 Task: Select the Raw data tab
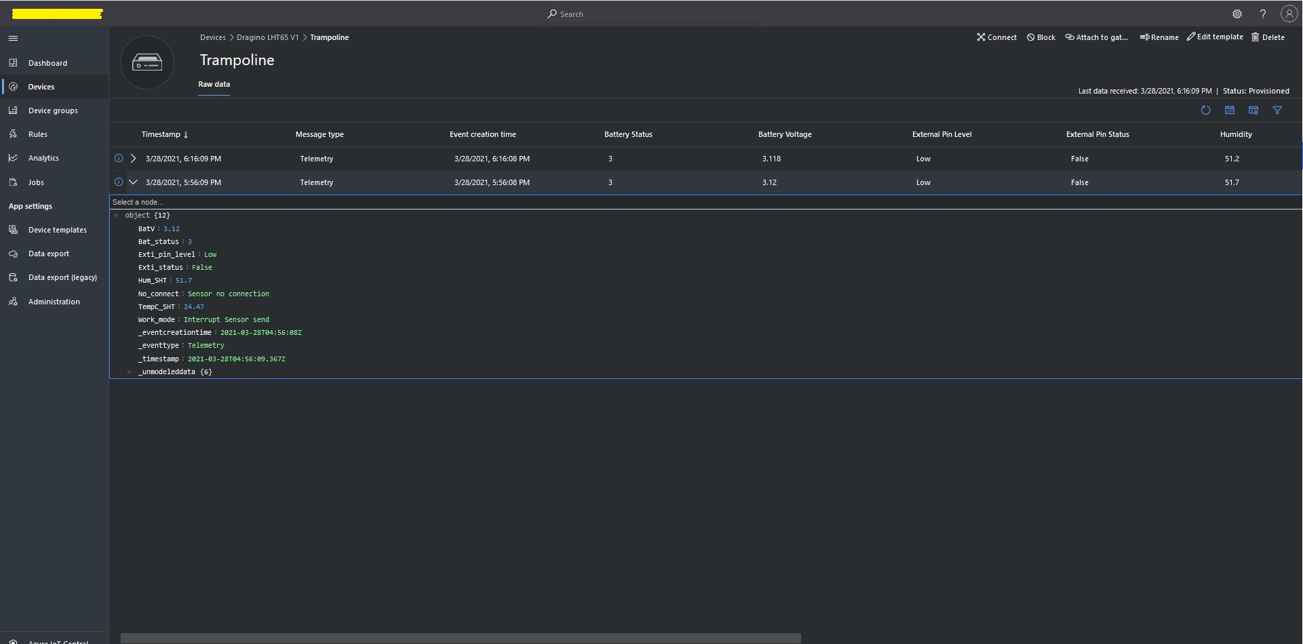214,85
